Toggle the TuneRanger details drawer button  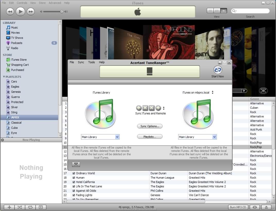76,164
